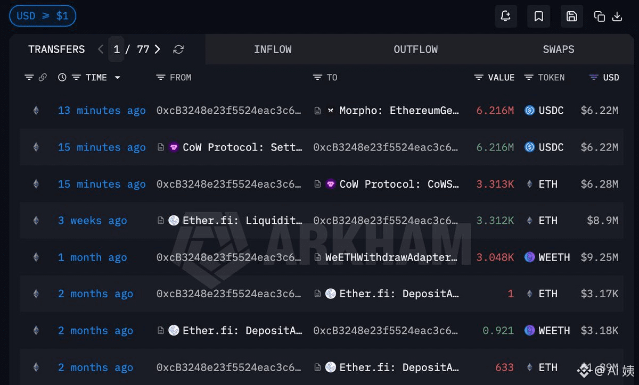Click the Morpho entity icon

[331, 111]
